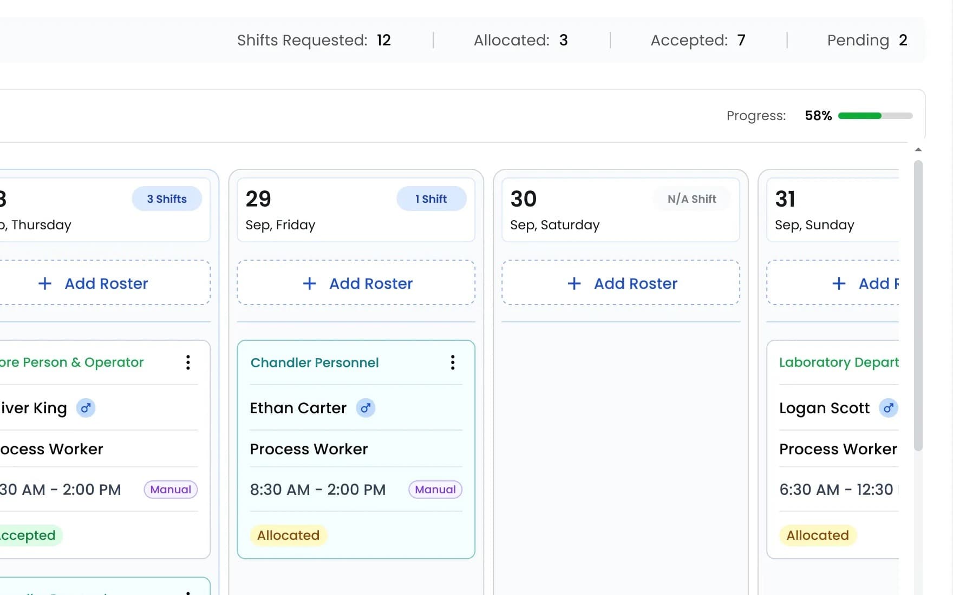Click the Allocated status on Ethan Carter's card

(x=288, y=535)
